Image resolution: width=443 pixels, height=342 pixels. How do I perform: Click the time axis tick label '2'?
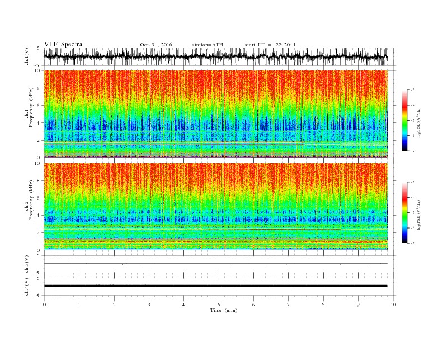point(114,305)
